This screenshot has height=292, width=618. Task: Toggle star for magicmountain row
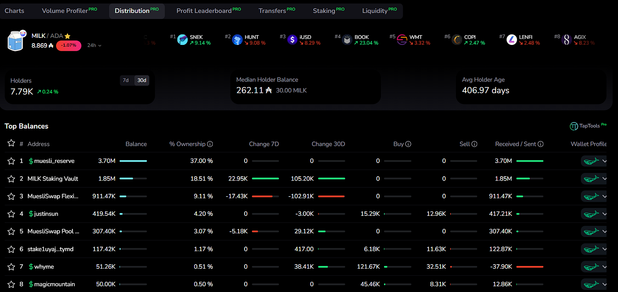click(x=11, y=285)
